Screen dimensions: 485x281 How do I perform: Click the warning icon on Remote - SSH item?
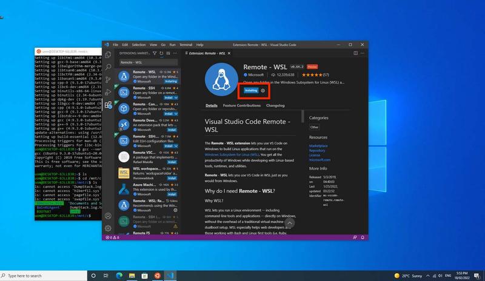point(175,226)
